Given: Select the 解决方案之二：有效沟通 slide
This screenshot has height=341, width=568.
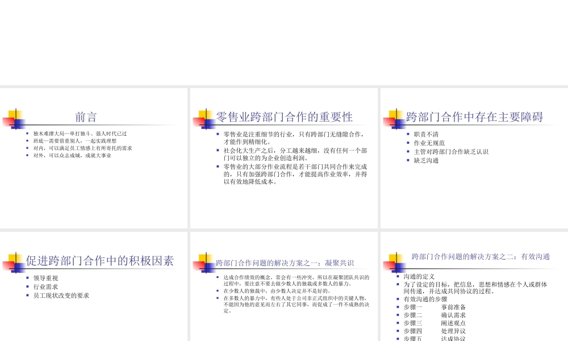Looking at the screenshot, I should click(474, 286).
